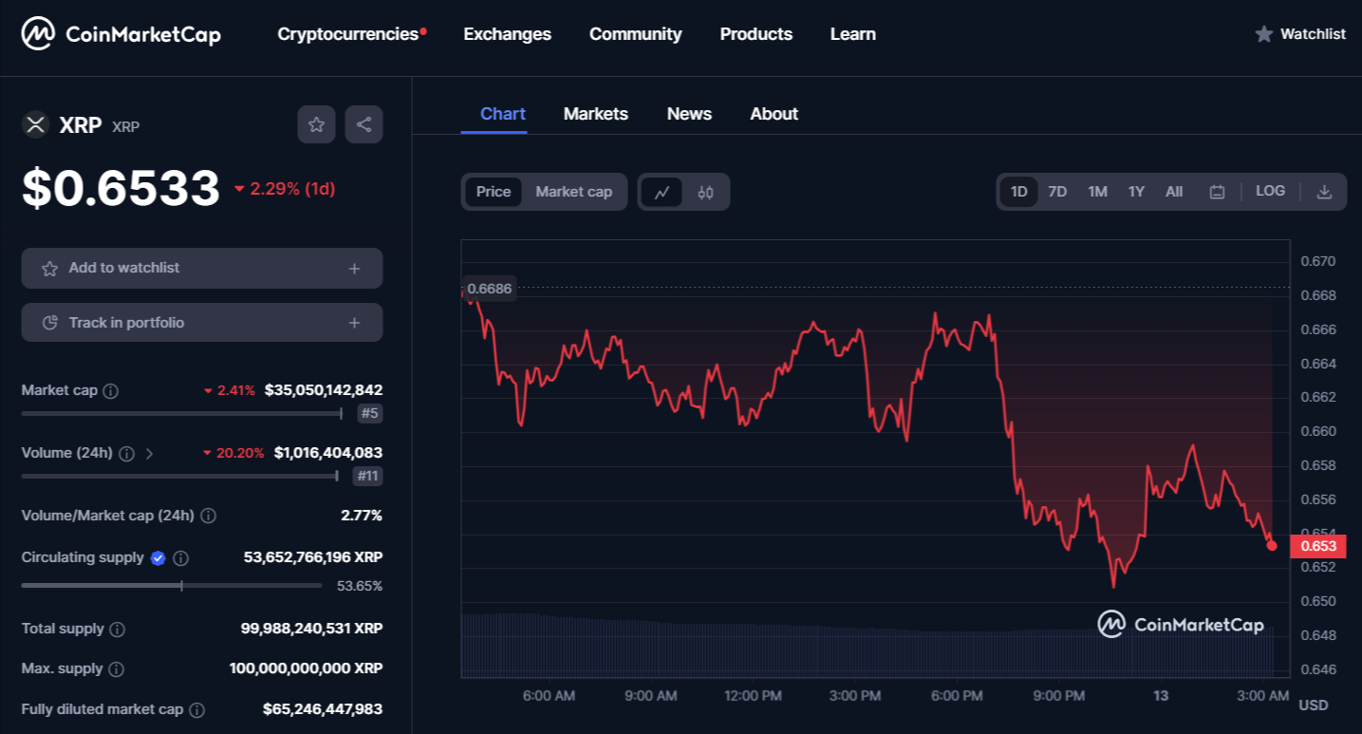The height and width of the screenshot is (734, 1362).
Task: Select the candlestick chart icon
Action: (x=705, y=192)
